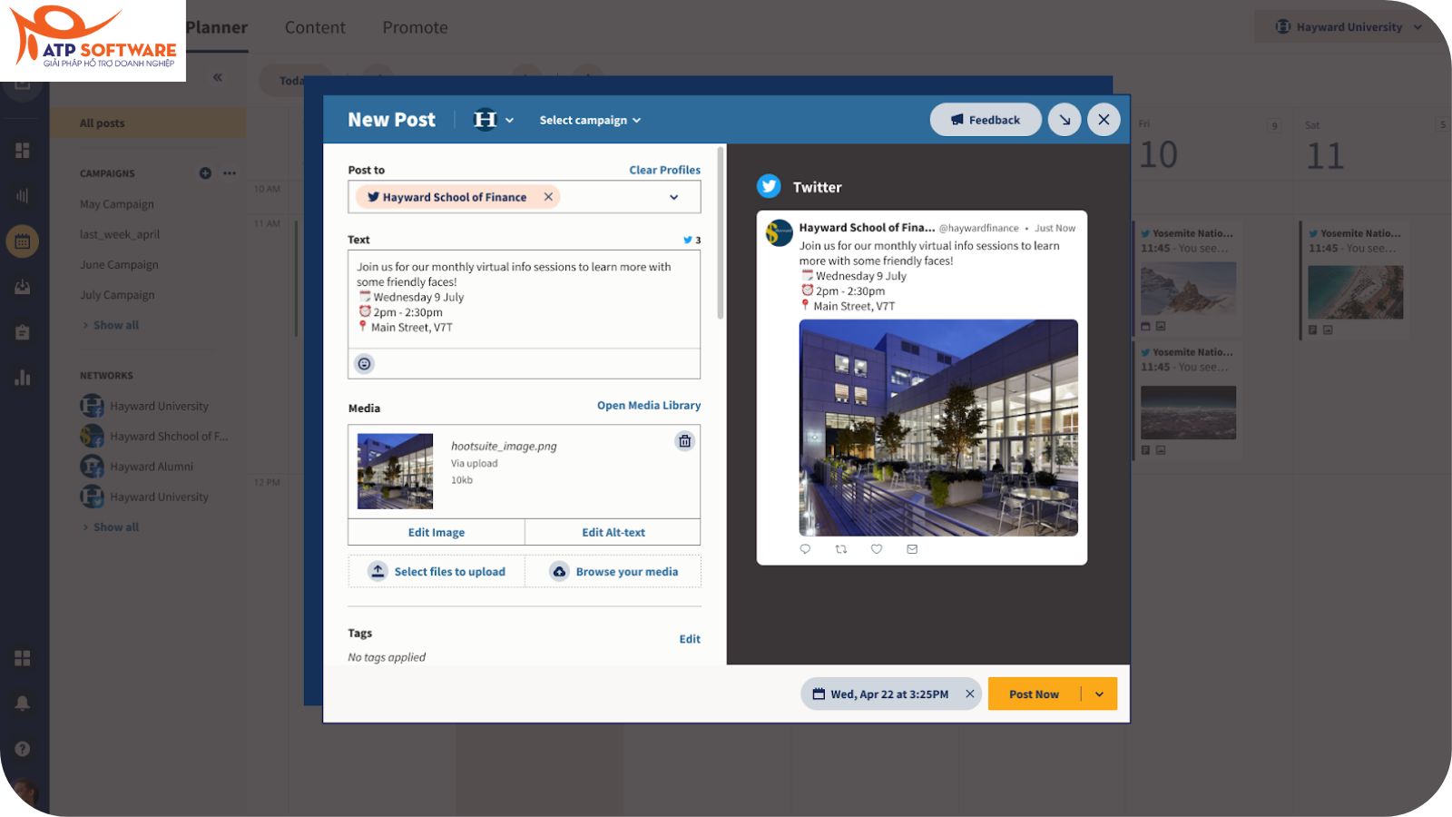
Task: Click Post Now button
Action: [x=1034, y=694]
